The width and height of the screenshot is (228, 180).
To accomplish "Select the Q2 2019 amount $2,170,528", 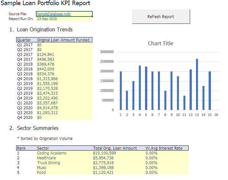I will (47, 89).
